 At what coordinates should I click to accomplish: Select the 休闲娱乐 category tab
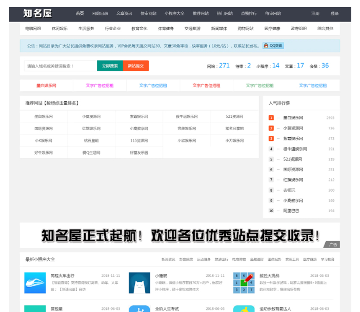[59, 29]
